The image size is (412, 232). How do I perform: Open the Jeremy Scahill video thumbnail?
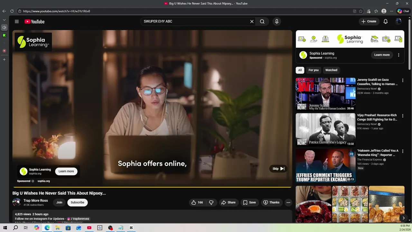coord(326,94)
